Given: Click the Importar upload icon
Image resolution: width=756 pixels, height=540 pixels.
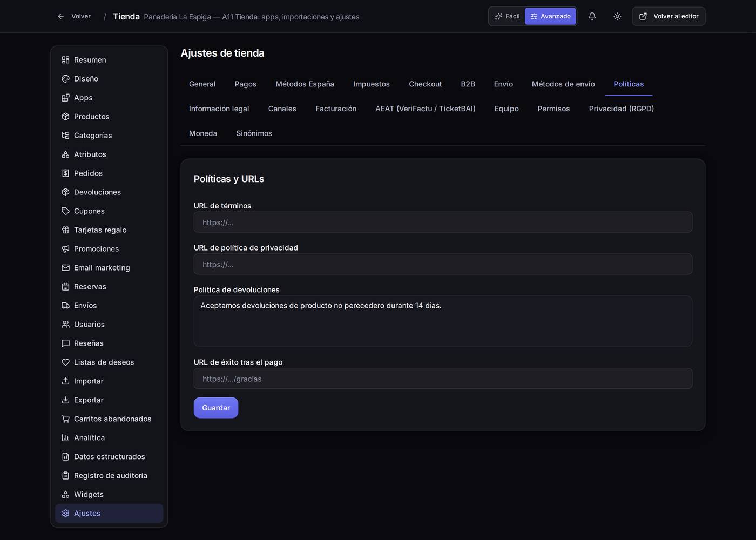Looking at the screenshot, I should pos(65,381).
